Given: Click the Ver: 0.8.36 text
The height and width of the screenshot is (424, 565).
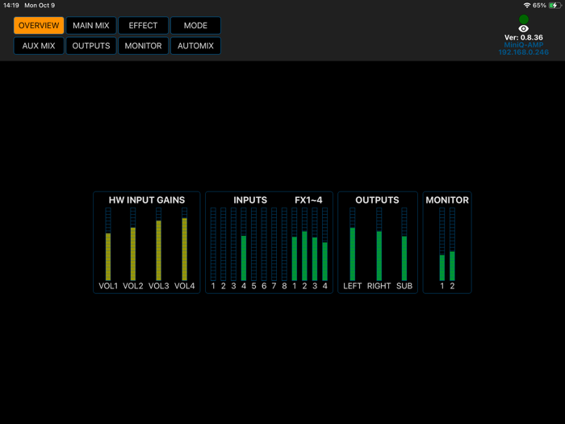Looking at the screenshot, I should (x=524, y=37).
